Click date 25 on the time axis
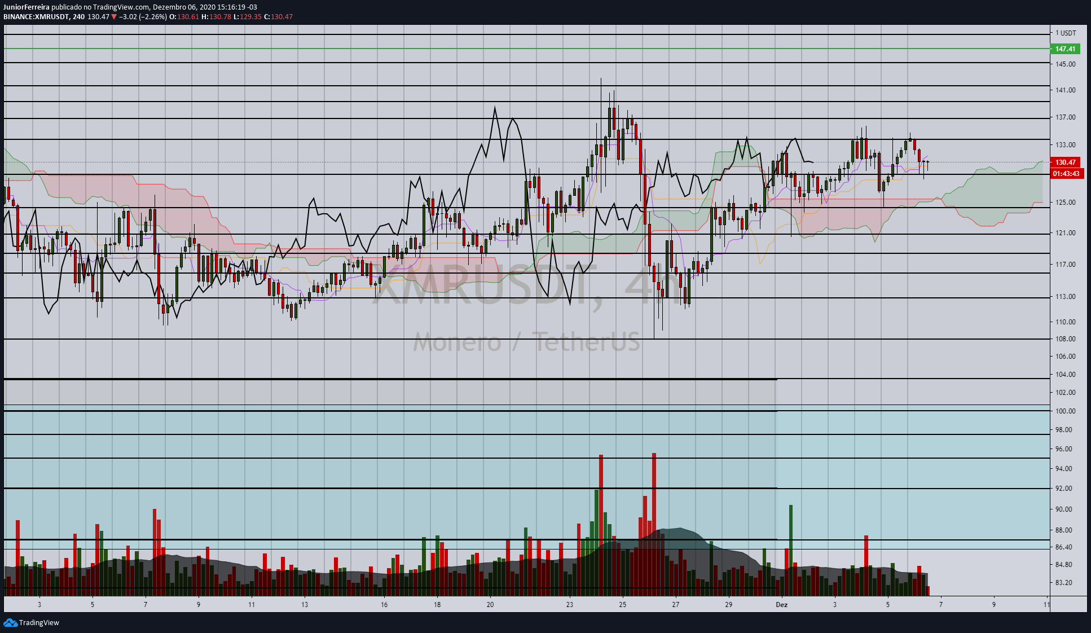The height and width of the screenshot is (633, 1091). click(622, 605)
